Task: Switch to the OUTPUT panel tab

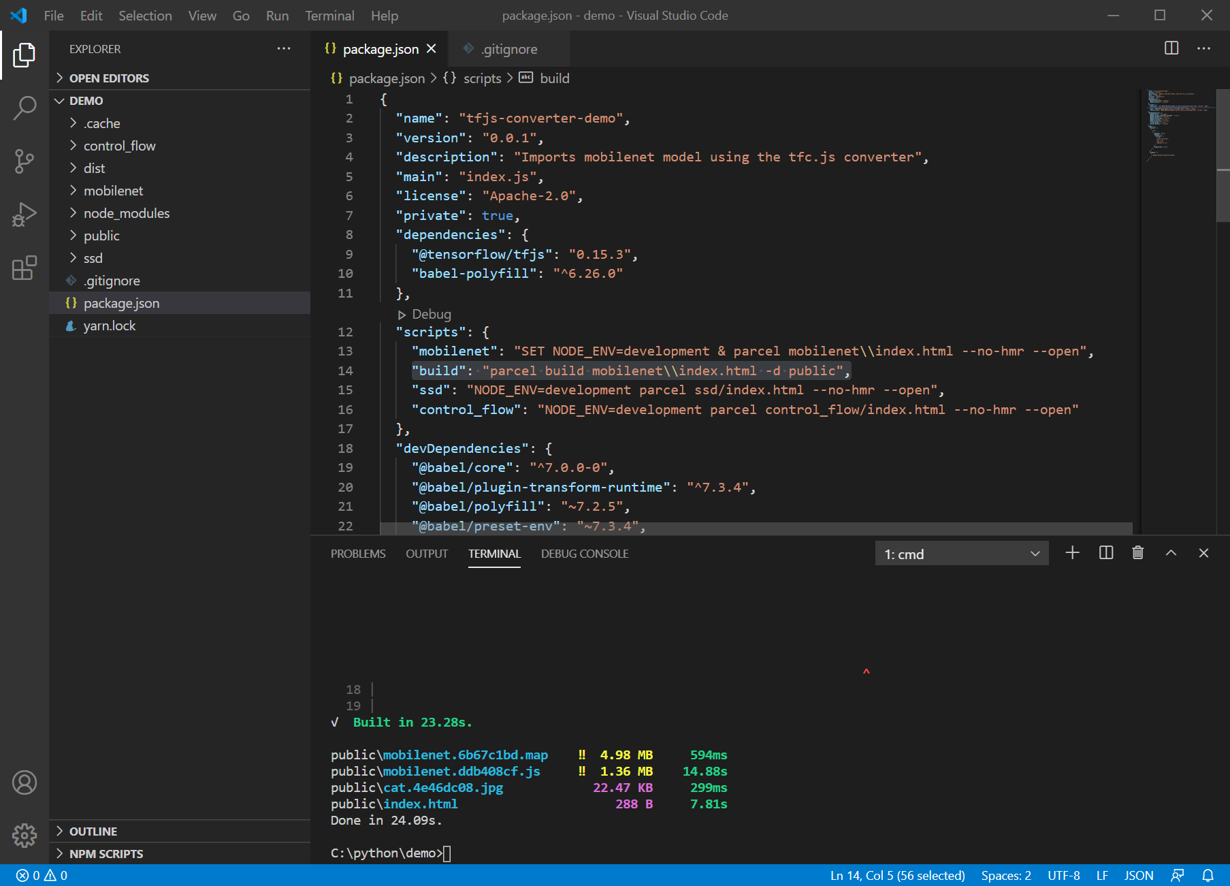Action: 427,554
